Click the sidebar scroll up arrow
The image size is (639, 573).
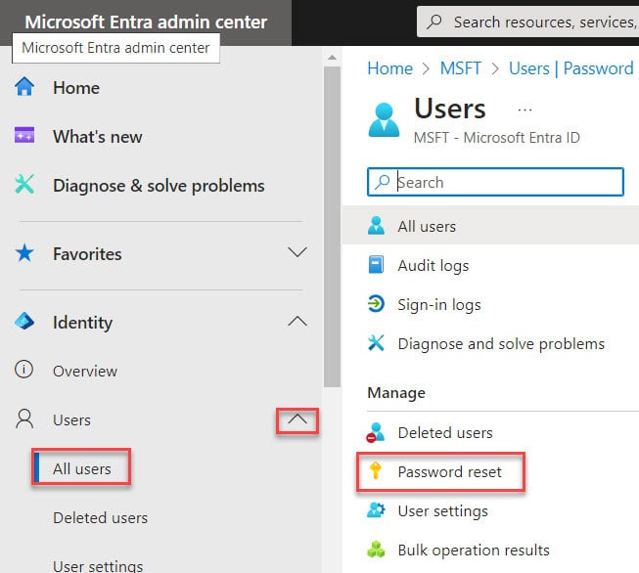(x=332, y=58)
